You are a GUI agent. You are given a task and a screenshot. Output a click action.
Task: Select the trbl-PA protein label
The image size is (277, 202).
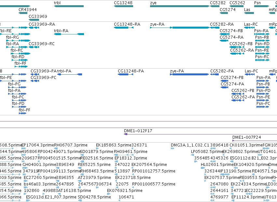pyautogui.click(x=64, y=71)
